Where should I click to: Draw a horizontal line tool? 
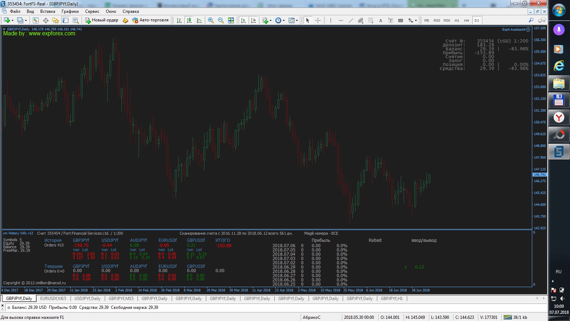[341, 20]
